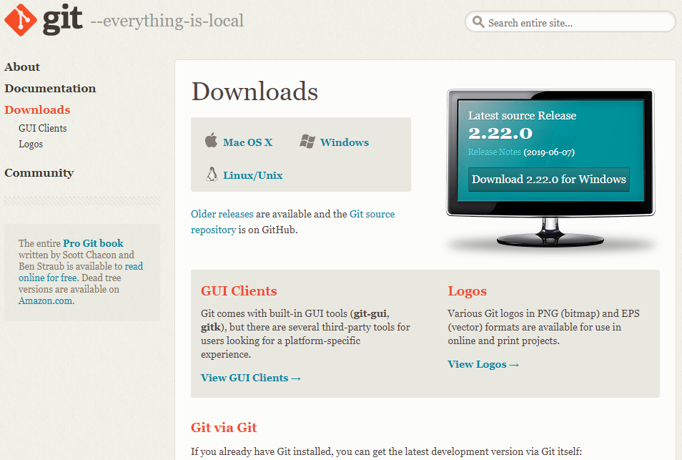Click the monitor illustration stand

click(550, 233)
